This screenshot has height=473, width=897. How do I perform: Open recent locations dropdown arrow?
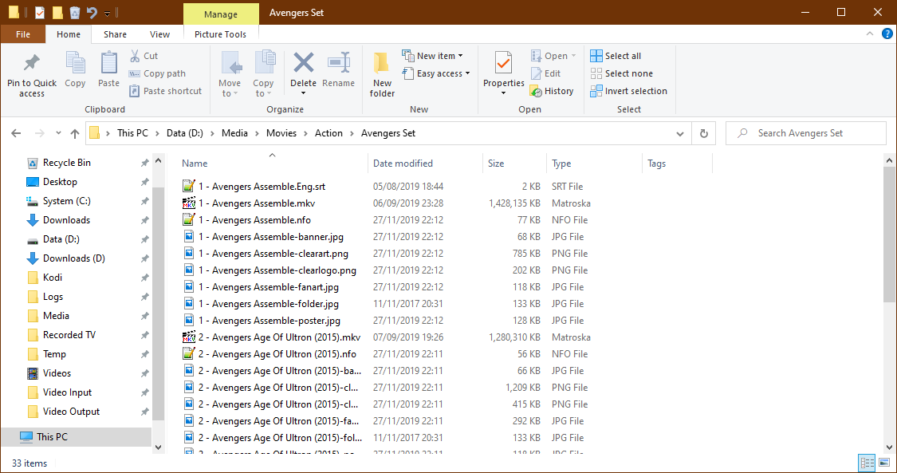(x=57, y=133)
